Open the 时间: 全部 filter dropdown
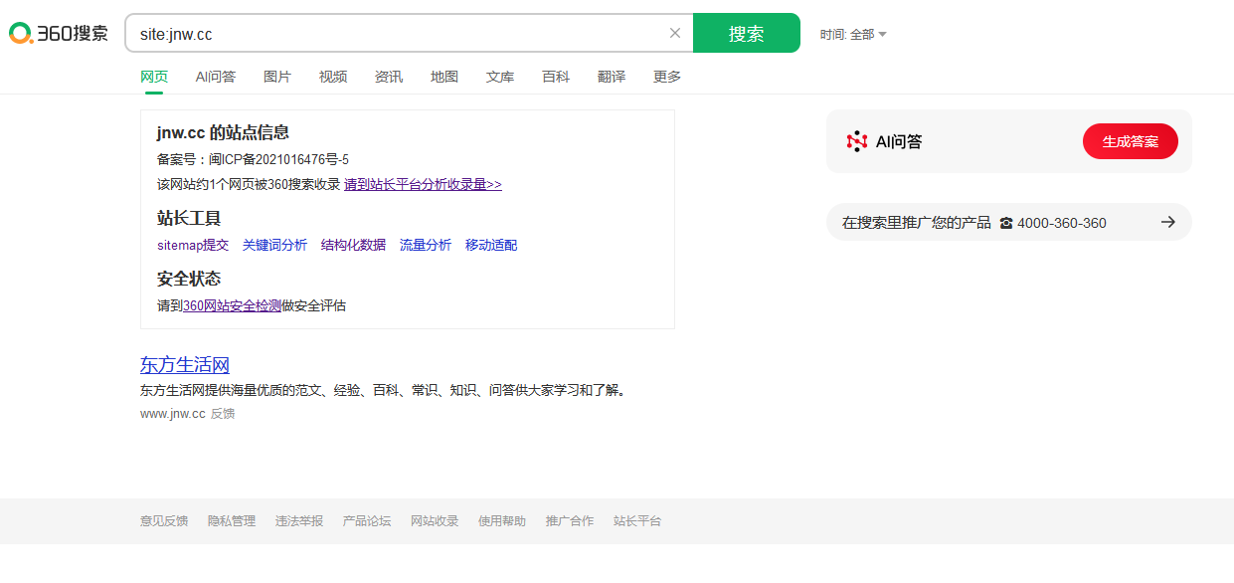The width and height of the screenshot is (1234, 583). point(853,34)
